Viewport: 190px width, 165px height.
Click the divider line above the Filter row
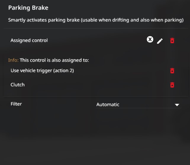(95, 96)
